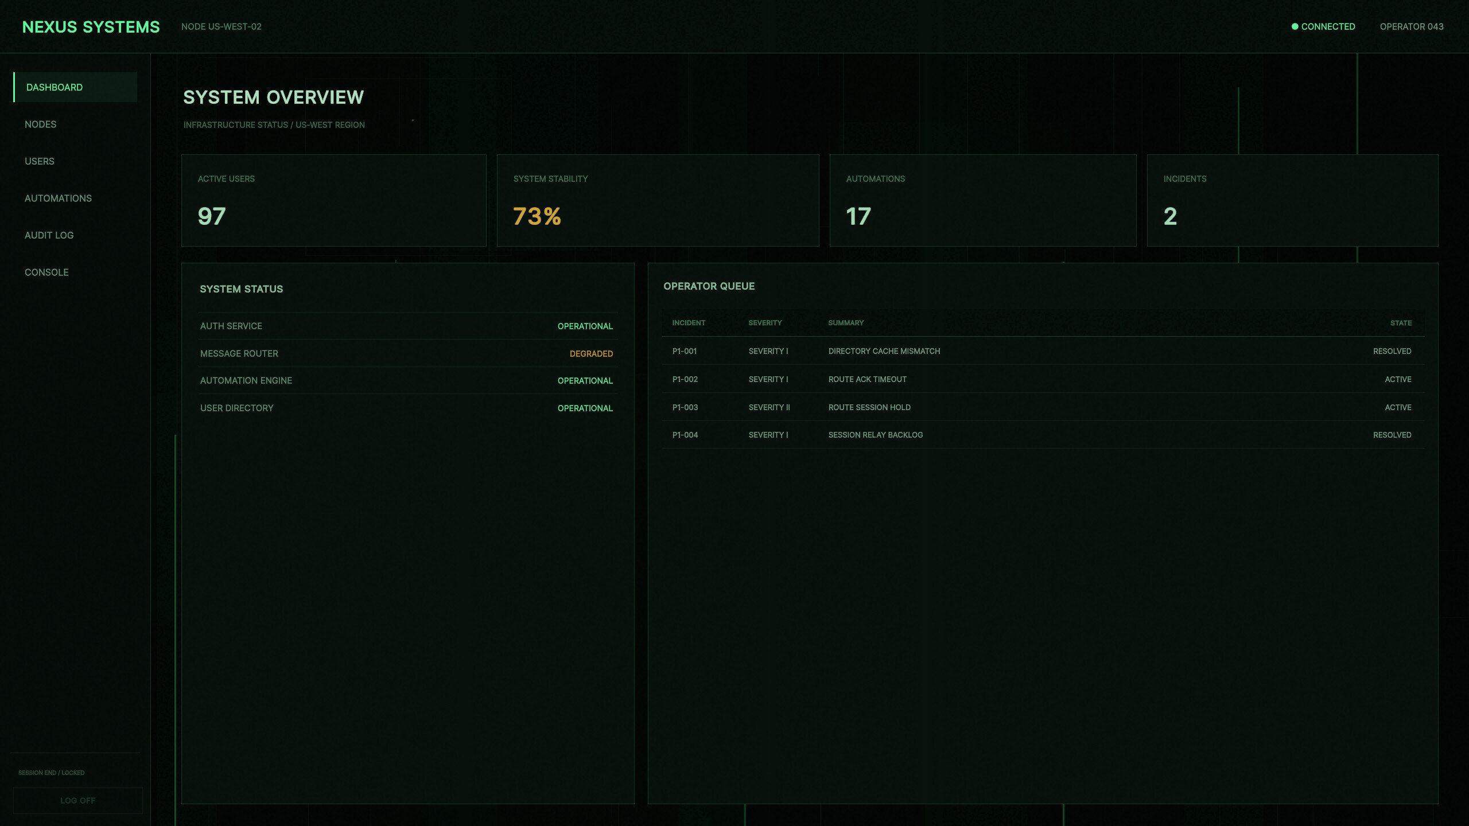Click the Degraded status label
1469x826 pixels.
pos(591,354)
